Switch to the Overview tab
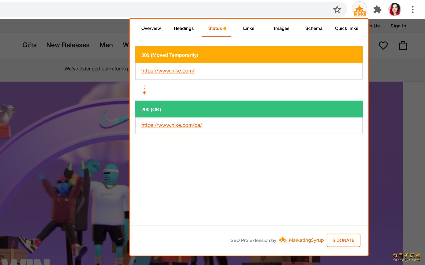 (x=151, y=28)
